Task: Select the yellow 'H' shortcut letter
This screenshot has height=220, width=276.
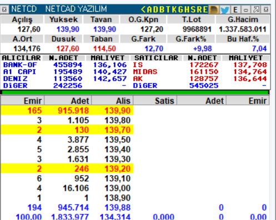Action: tap(187, 9)
